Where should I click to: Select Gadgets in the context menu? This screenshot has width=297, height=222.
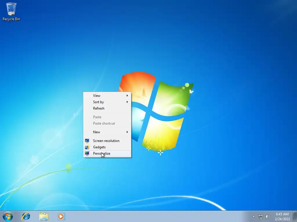[107, 147]
